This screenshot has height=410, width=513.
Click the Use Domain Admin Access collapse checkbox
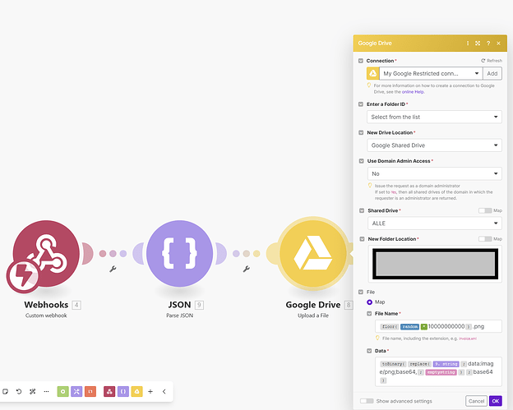pyautogui.click(x=362, y=161)
